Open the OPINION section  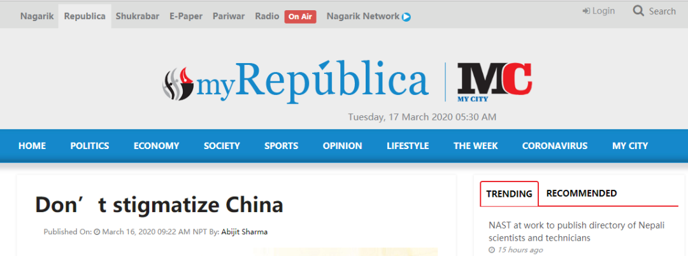[x=342, y=146]
